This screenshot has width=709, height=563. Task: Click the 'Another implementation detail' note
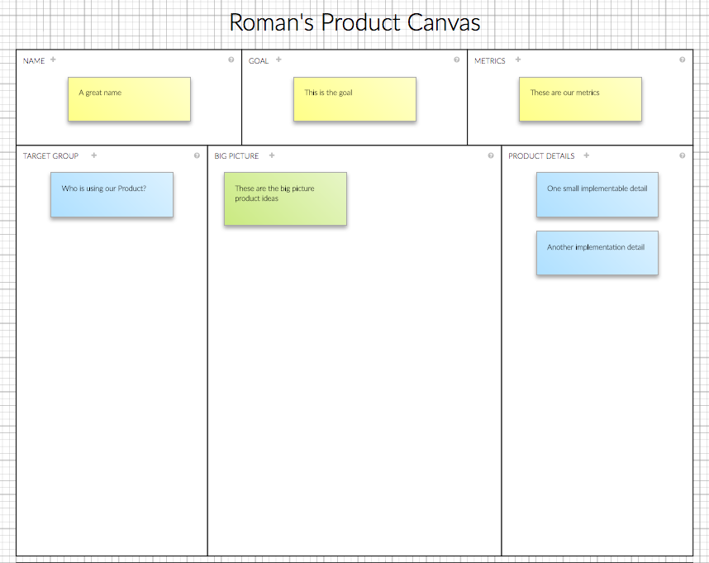pos(597,253)
